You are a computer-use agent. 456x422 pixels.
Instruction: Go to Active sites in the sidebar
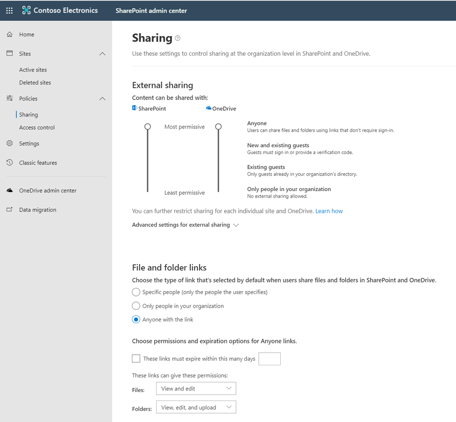33,69
